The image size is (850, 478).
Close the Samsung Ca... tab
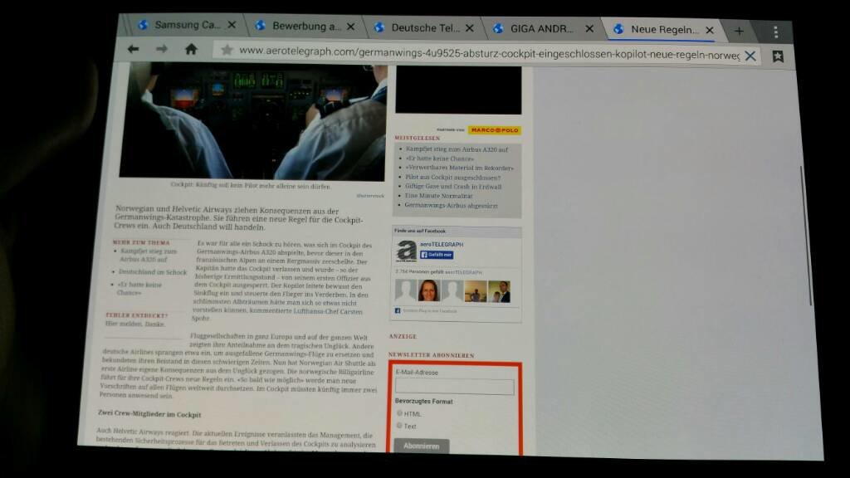click(x=232, y=25)
